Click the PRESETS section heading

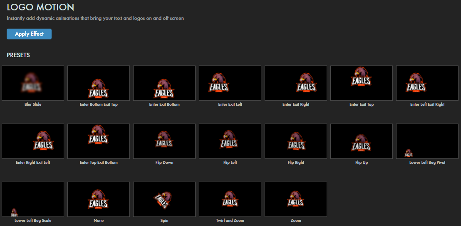(18, 55)
